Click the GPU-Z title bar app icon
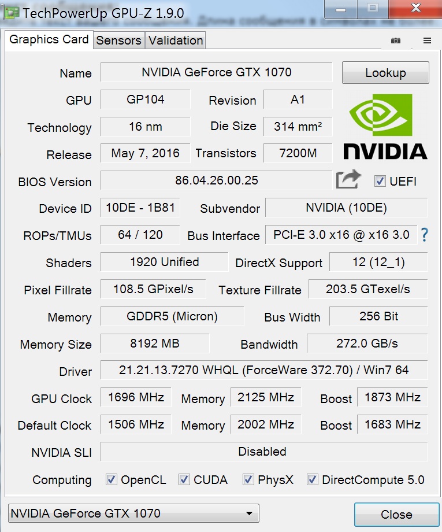The width and height of the screenshot is (442, 532). pos(12,13)
